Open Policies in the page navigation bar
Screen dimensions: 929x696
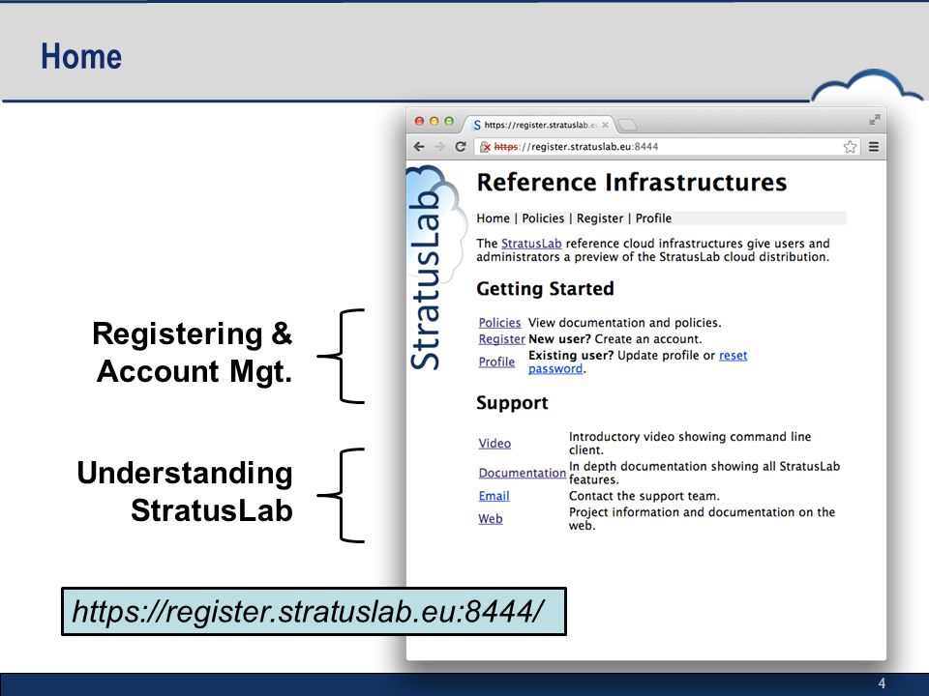(543, 218)
